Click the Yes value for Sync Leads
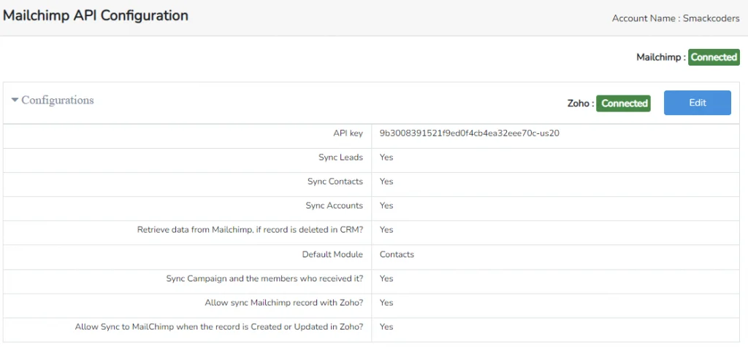 (386, 157)
